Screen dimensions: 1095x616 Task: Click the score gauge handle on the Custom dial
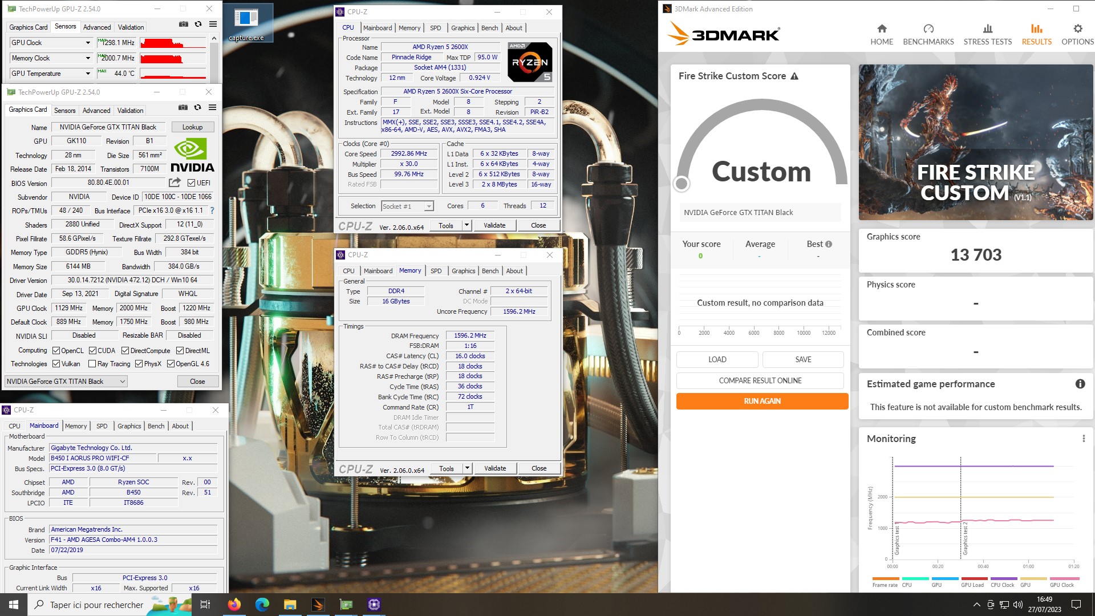(681, 183)
